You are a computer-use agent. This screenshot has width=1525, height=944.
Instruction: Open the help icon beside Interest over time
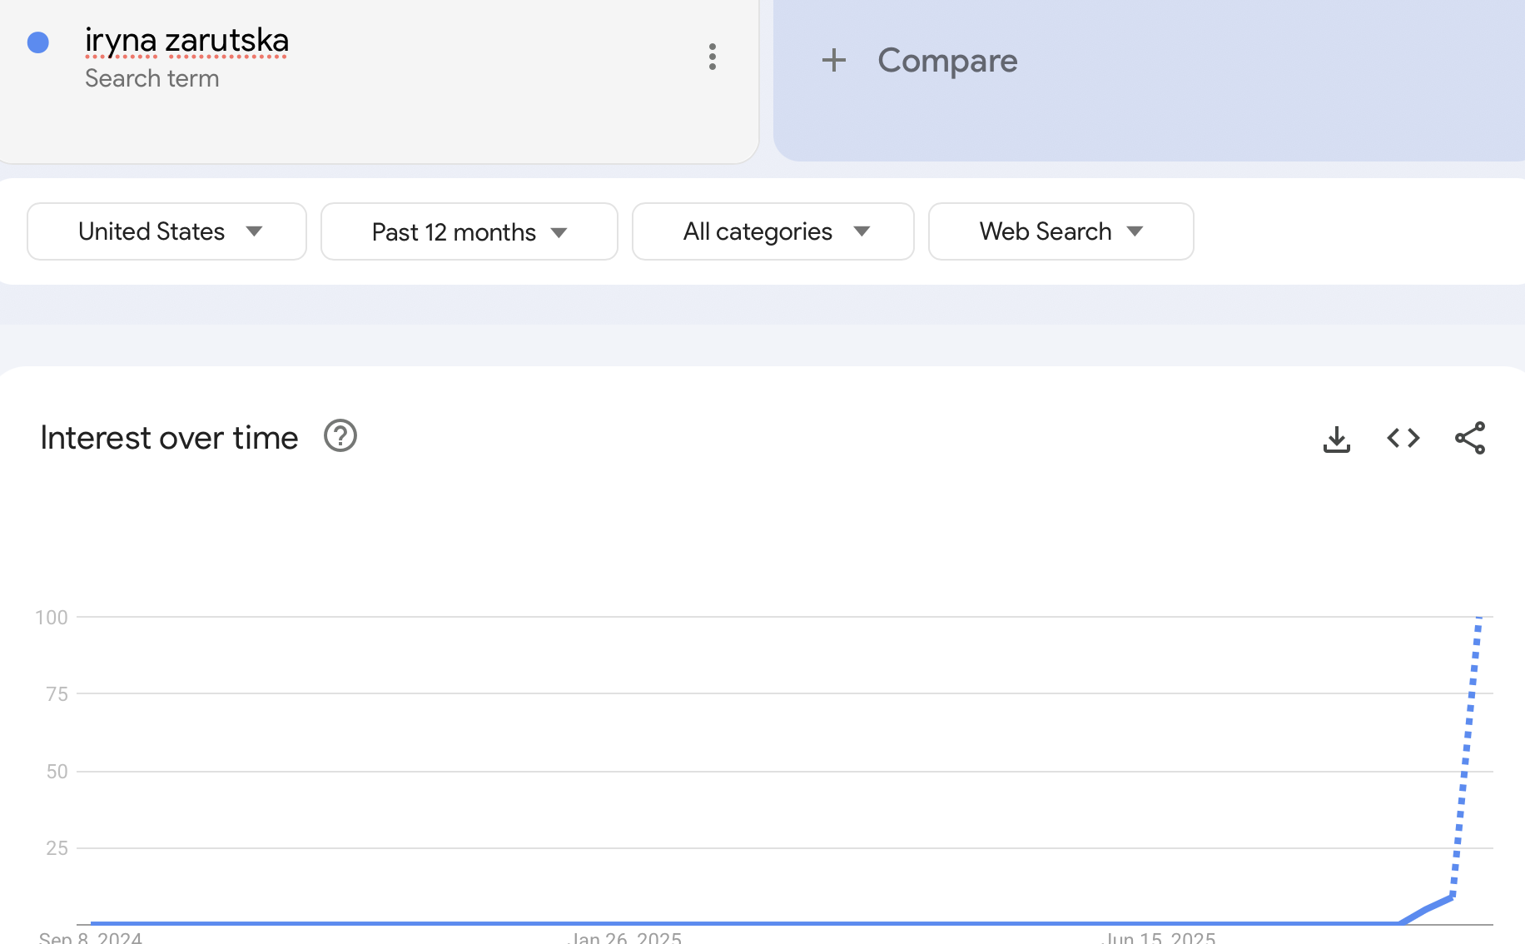[x=340, y=436]
